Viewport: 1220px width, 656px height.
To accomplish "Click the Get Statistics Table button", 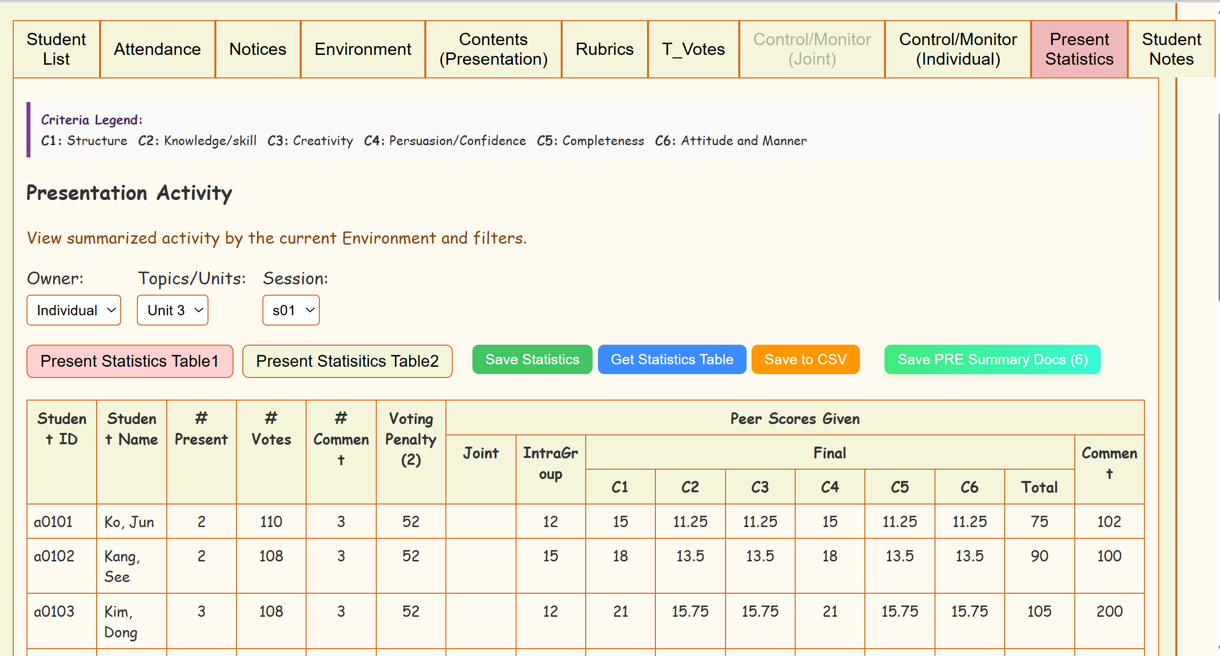I will (x=672, y=359).
